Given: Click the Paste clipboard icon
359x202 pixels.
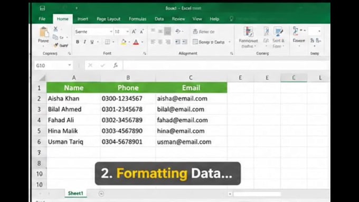Looking at the screenshot, I should click(44, 32).
